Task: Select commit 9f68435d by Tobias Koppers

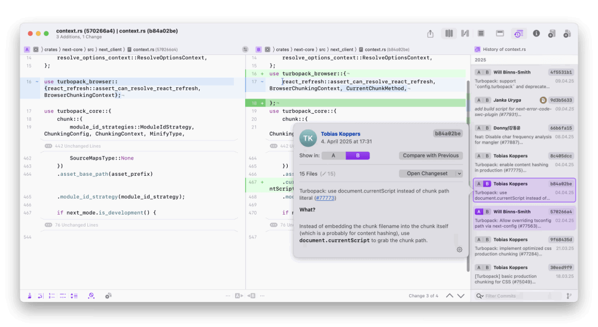Action: click(x=524, y=246)
